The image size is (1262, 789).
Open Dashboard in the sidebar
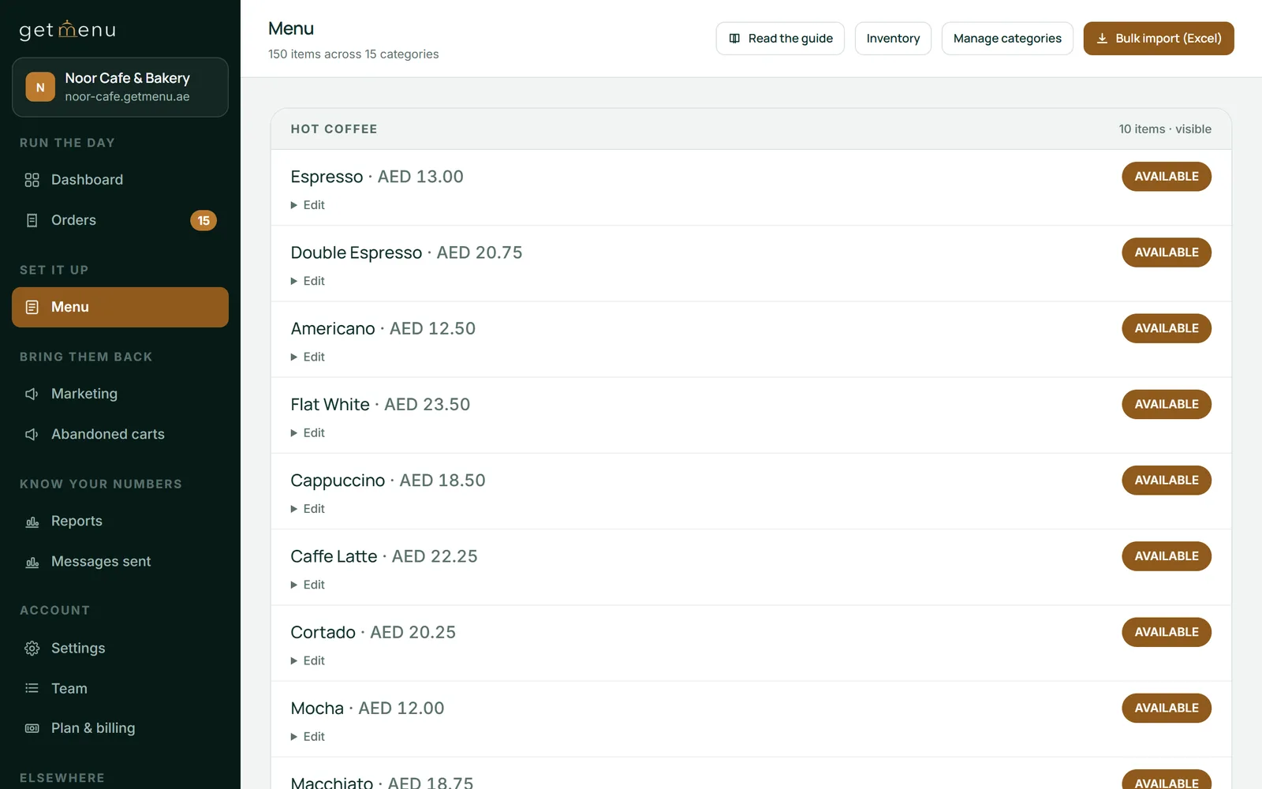[120, 180]
